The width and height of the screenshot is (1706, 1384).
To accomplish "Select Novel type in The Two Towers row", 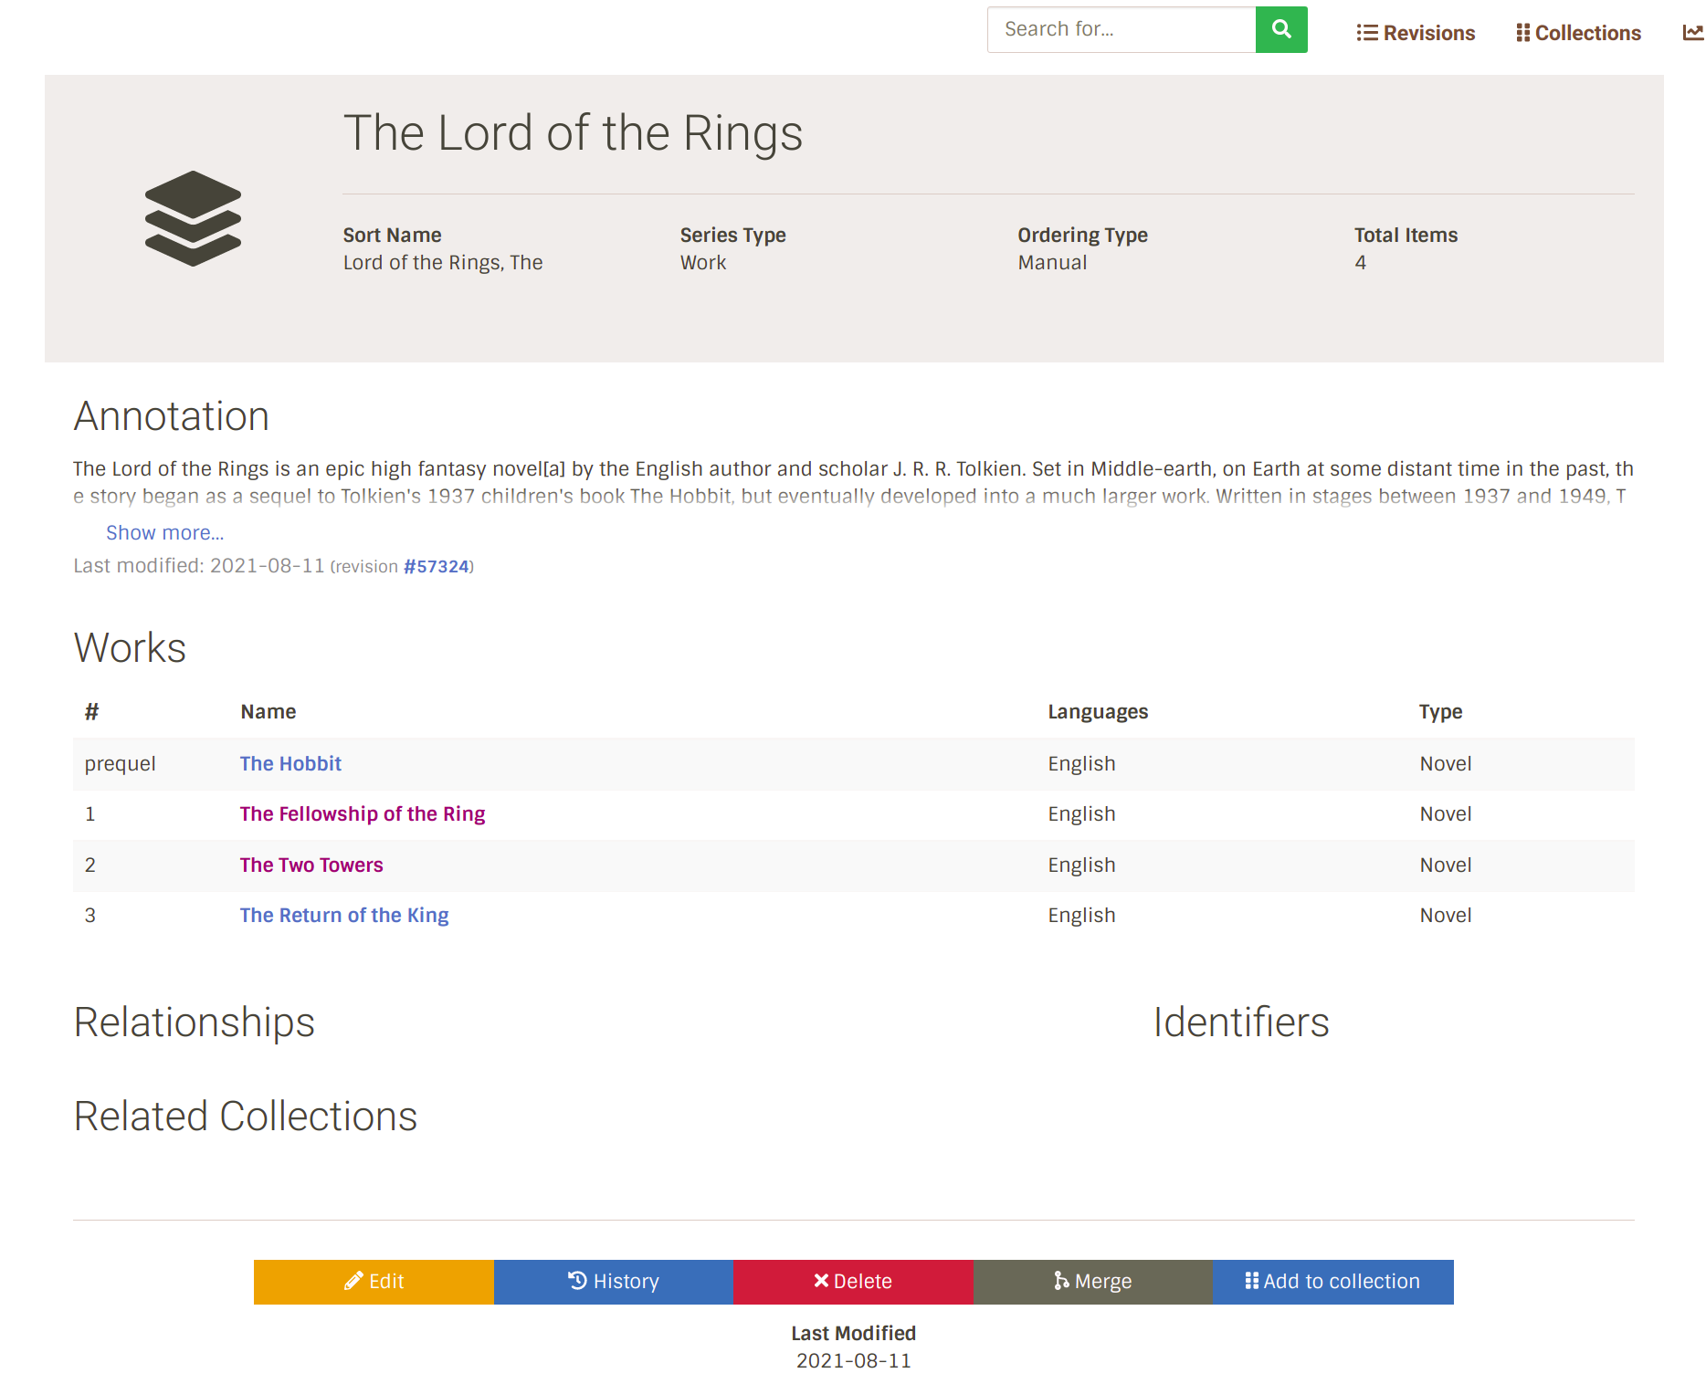I will point(1446,865).
